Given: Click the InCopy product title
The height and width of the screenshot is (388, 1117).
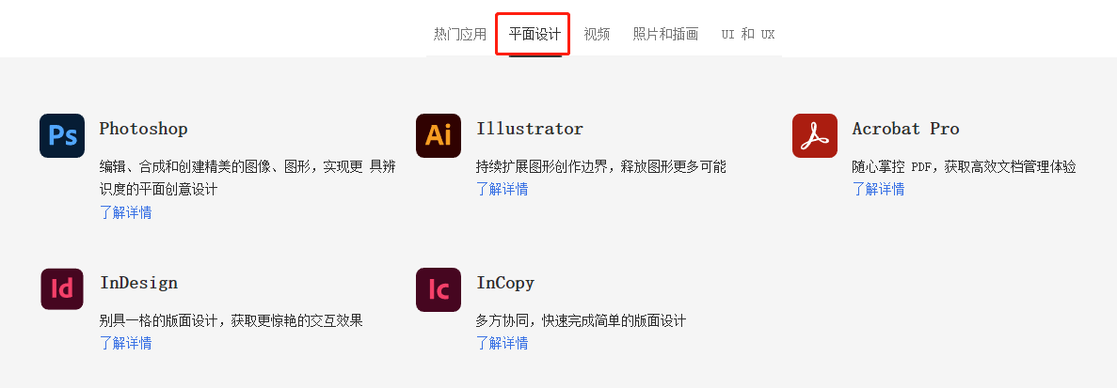Looking at the screenshot, I should click(504, 283).
